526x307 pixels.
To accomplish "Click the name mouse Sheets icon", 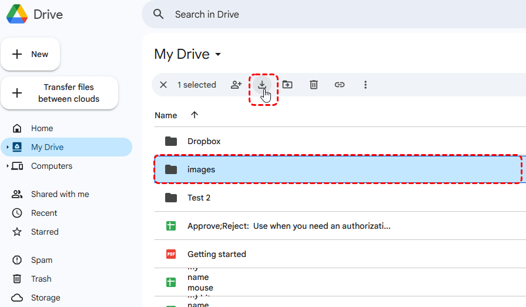I will coord(171,282).
